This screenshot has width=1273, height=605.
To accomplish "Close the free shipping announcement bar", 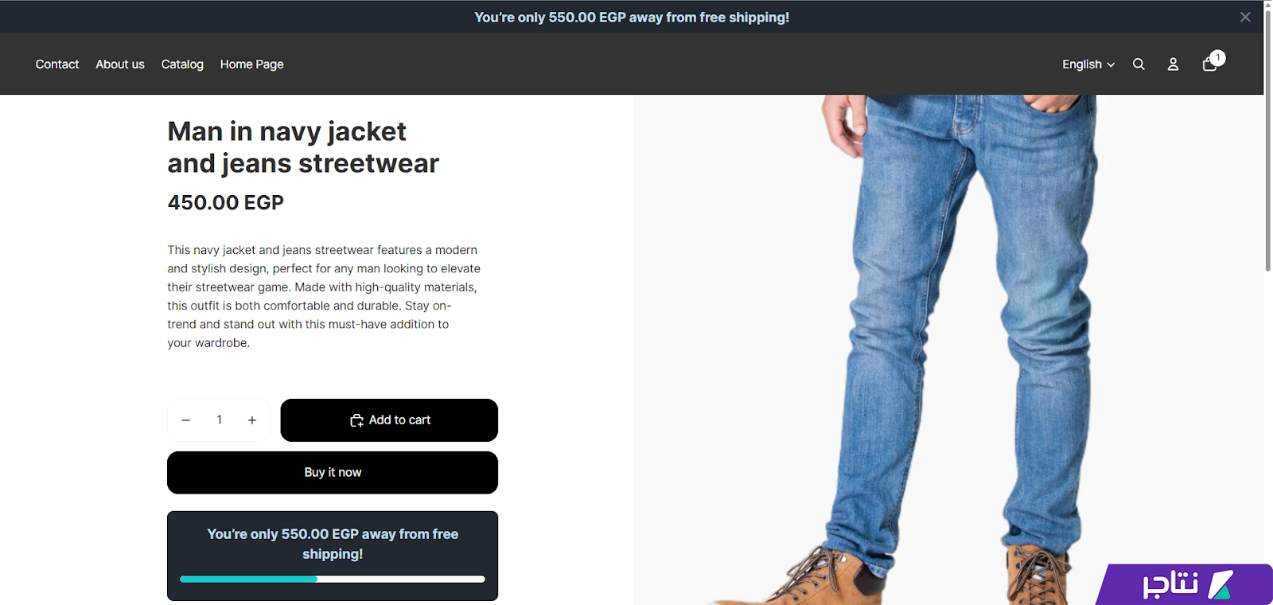I will [x=1245, y=17].
